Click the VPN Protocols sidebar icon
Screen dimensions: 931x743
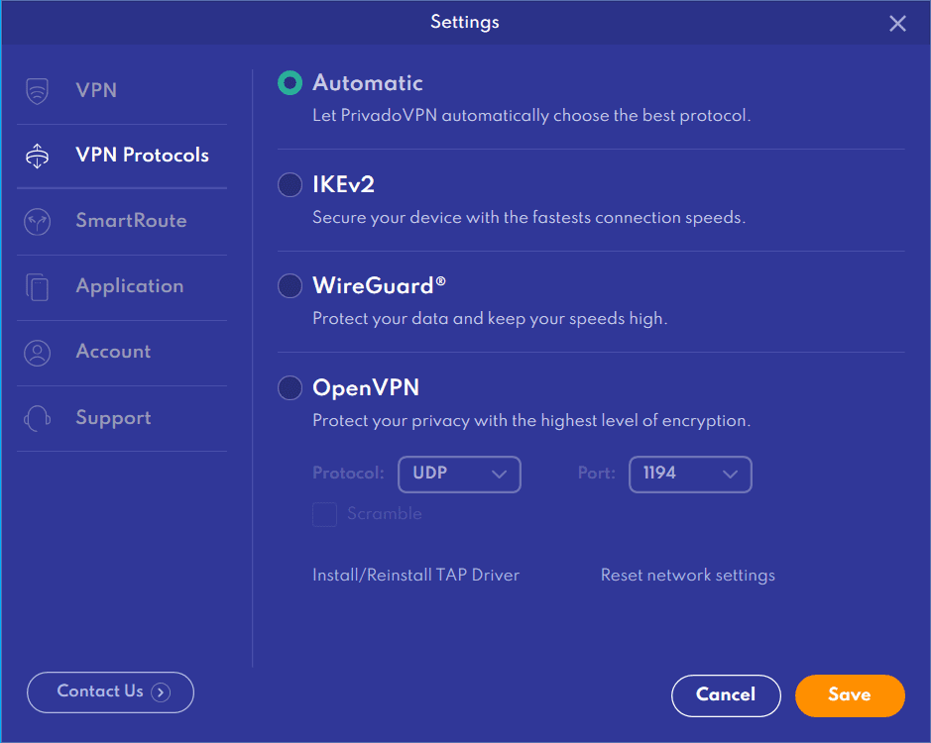[x=37, y=156]
